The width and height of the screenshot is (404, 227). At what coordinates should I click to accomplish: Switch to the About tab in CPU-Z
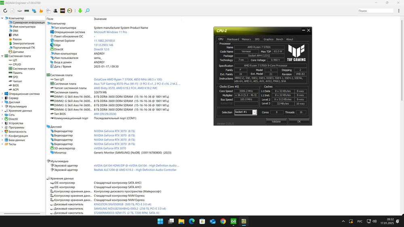pyautogui.click(x=290, y=40)
